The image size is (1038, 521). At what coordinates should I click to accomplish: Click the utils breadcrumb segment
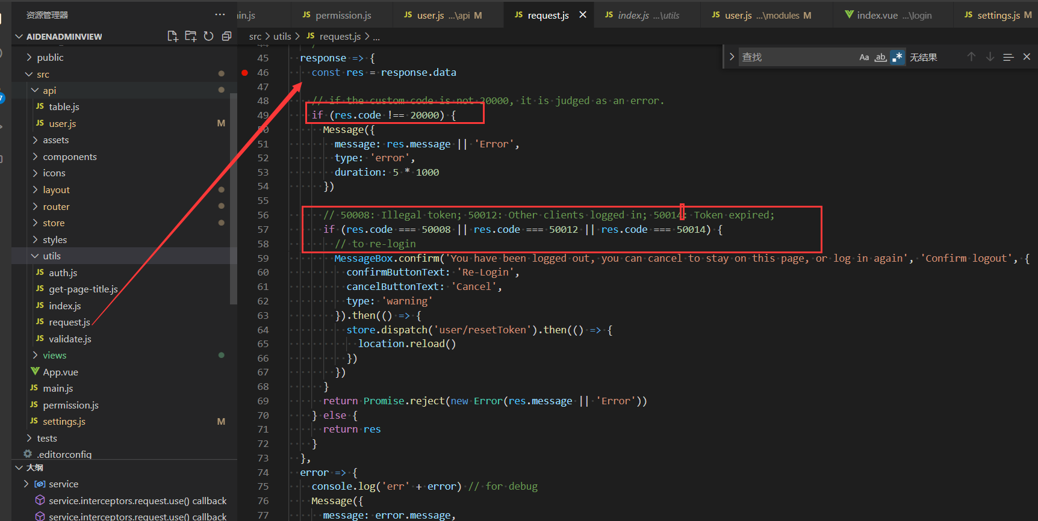(282, 37)
